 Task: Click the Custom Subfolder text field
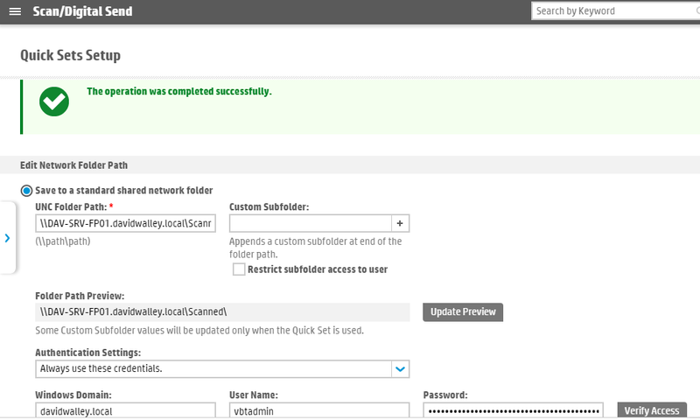tap(309, 223)
